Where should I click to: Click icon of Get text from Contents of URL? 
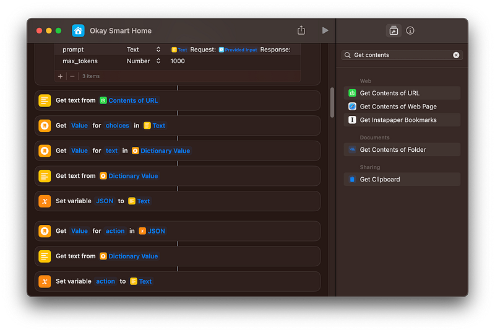click(x=45, y=100)
